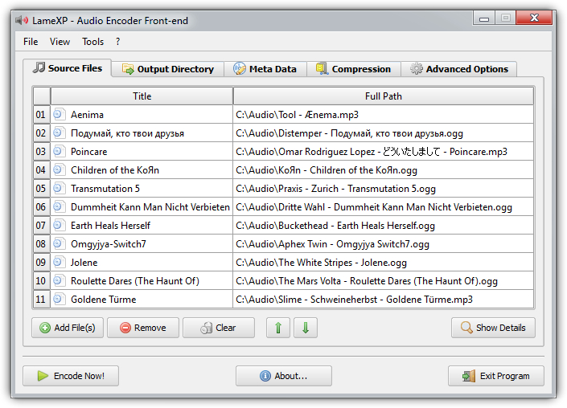Open the question mark help menu
Viewport: 567px width, 408px height.
click(x=118, y=42)
